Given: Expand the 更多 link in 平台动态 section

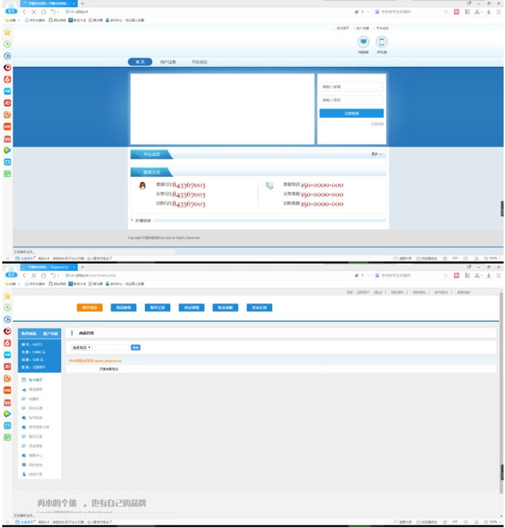Looking at the screenshot, I should click(x=377, y=154).
